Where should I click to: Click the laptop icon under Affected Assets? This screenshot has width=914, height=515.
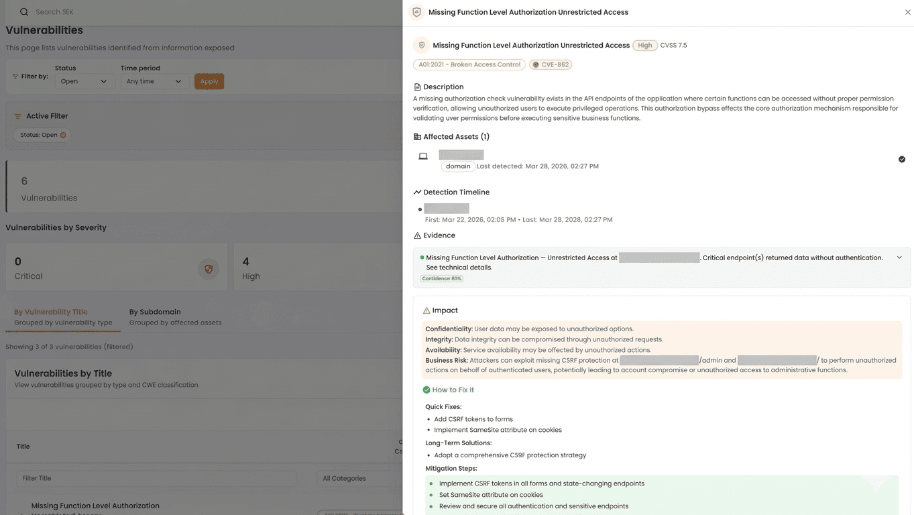423,156
